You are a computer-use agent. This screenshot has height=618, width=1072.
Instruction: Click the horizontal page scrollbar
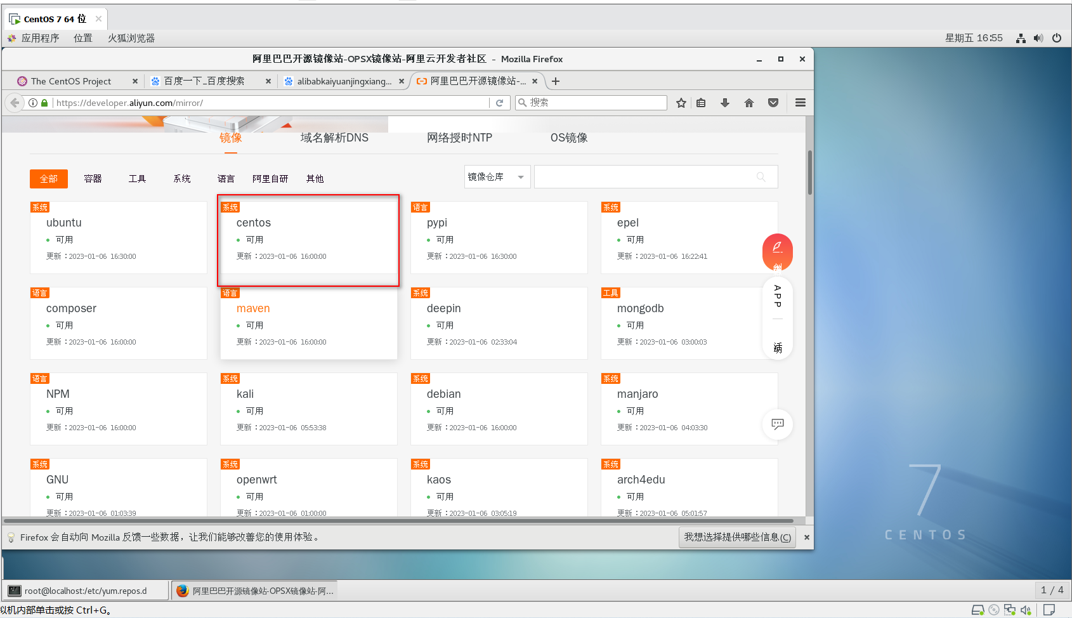[x=400, y=520]
